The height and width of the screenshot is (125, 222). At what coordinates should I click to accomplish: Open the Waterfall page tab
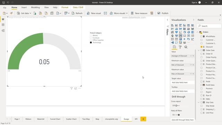coord(41,119)
